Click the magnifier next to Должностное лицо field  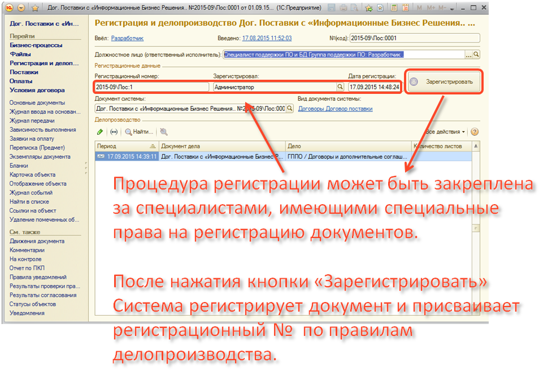[x=476, y=55]
